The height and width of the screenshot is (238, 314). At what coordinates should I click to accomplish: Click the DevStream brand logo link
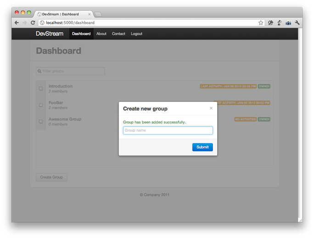click(50, 33)
